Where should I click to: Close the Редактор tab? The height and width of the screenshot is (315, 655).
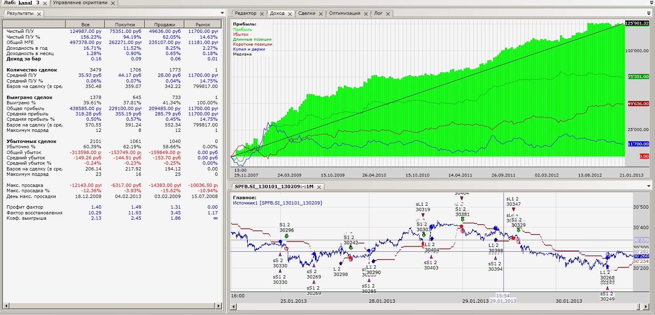click(x=262, y=14)
